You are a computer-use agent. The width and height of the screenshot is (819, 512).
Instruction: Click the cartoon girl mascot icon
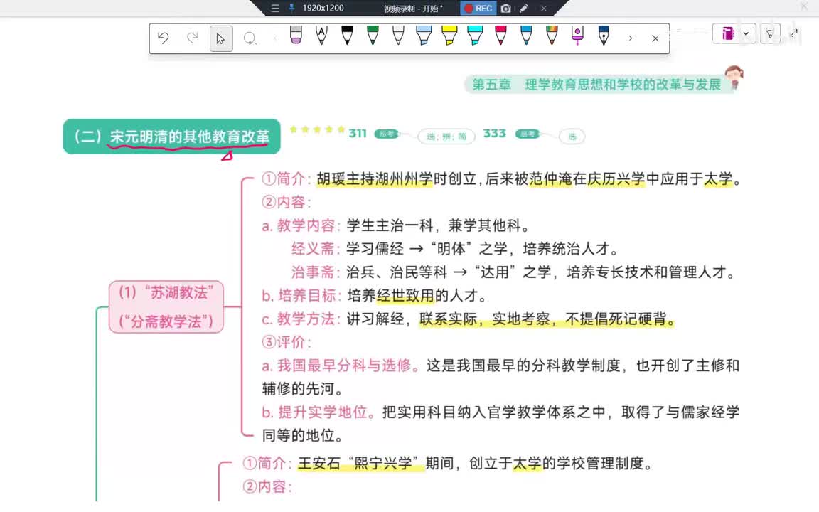click(x=734, y=78)
